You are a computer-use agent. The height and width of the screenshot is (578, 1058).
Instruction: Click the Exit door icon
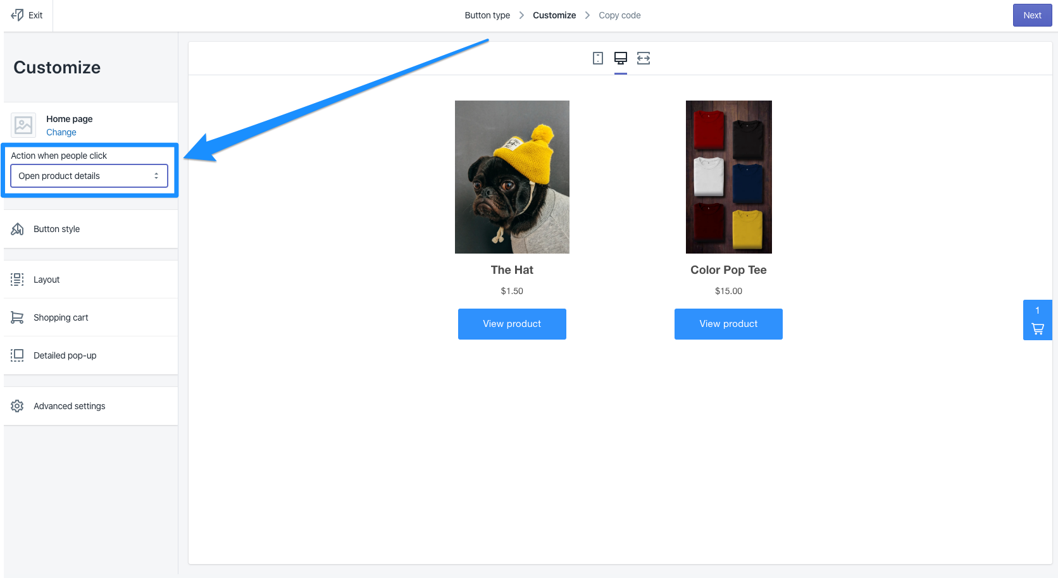(18, 15)
